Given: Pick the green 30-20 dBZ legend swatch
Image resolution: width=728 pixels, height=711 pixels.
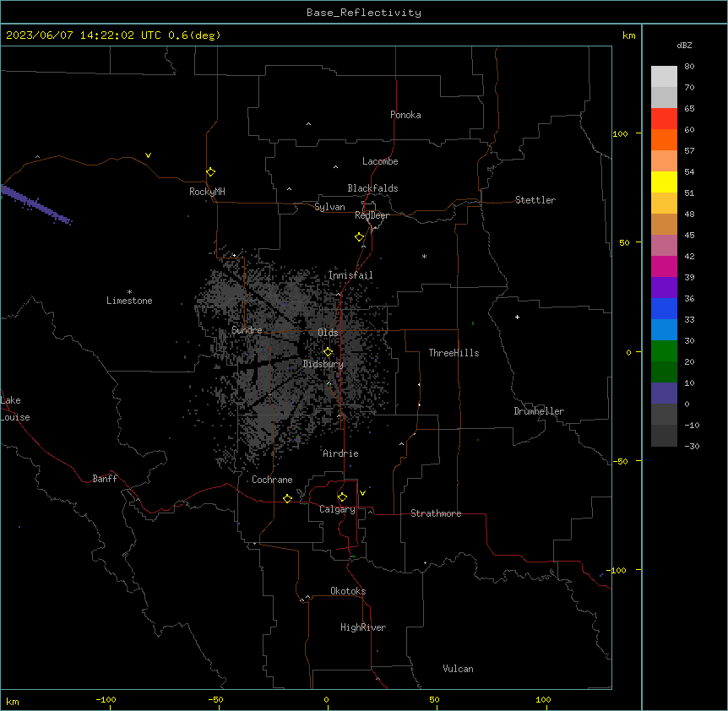Looking at the screenshot, I should click(x=664, y=351).
